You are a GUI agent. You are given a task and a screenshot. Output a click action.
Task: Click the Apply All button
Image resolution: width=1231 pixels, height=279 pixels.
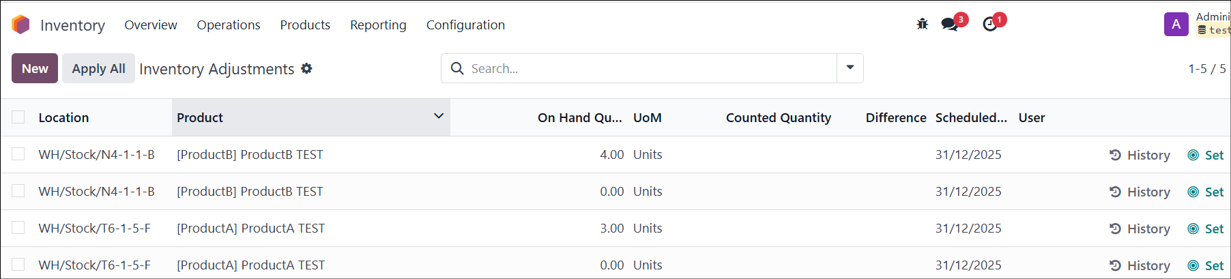coord(98,68)
